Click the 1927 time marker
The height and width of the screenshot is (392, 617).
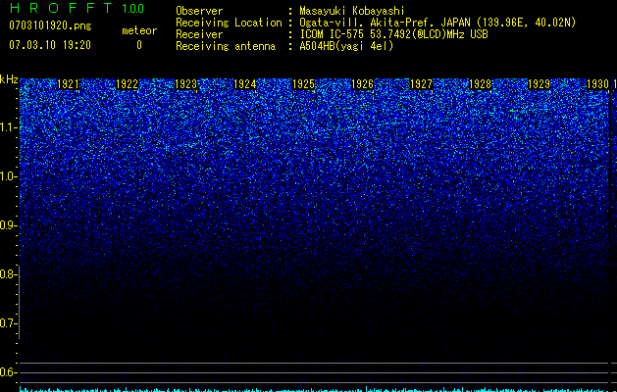click(x=422, y=84)
